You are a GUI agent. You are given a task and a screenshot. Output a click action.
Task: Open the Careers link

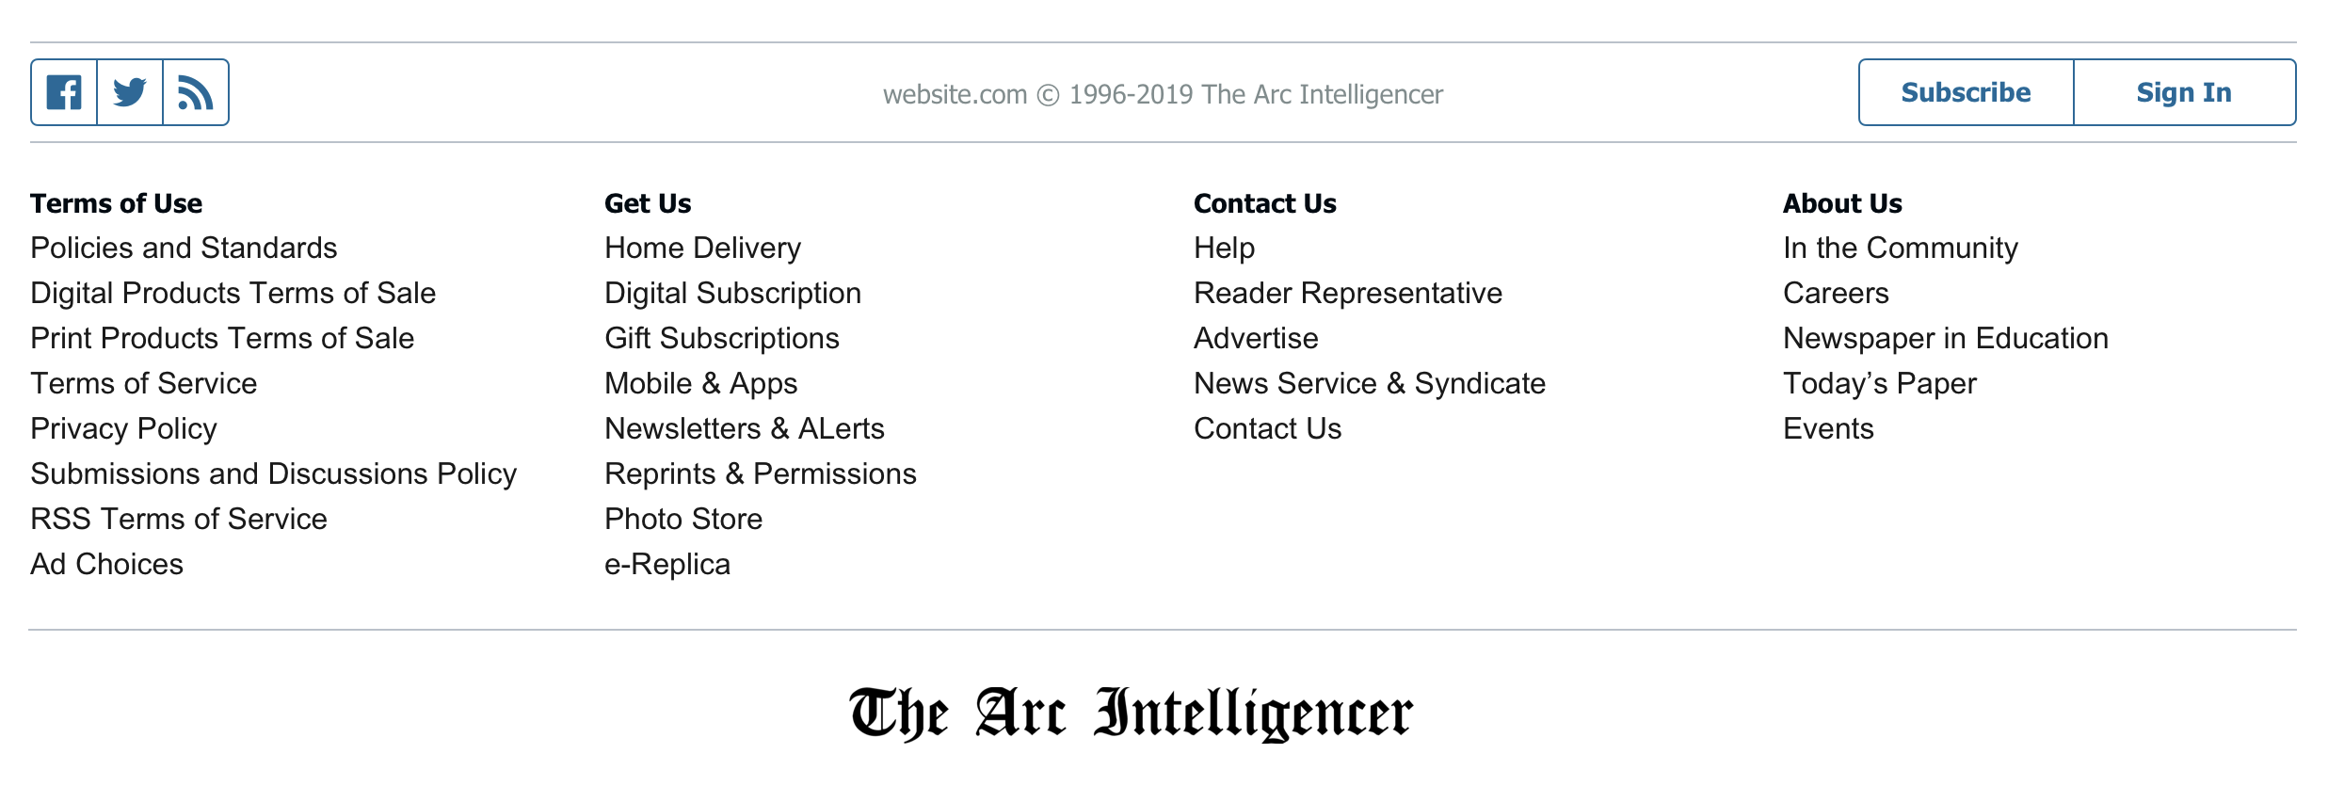point(1835,293)
